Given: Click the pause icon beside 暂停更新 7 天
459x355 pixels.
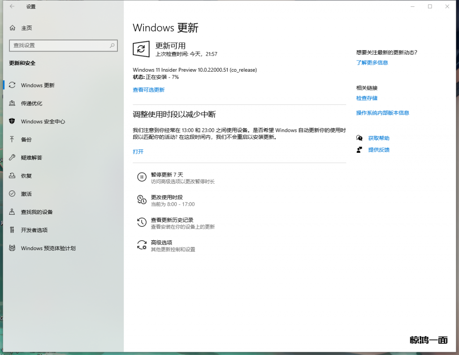Looking at the screenshot, I should 142,177.
